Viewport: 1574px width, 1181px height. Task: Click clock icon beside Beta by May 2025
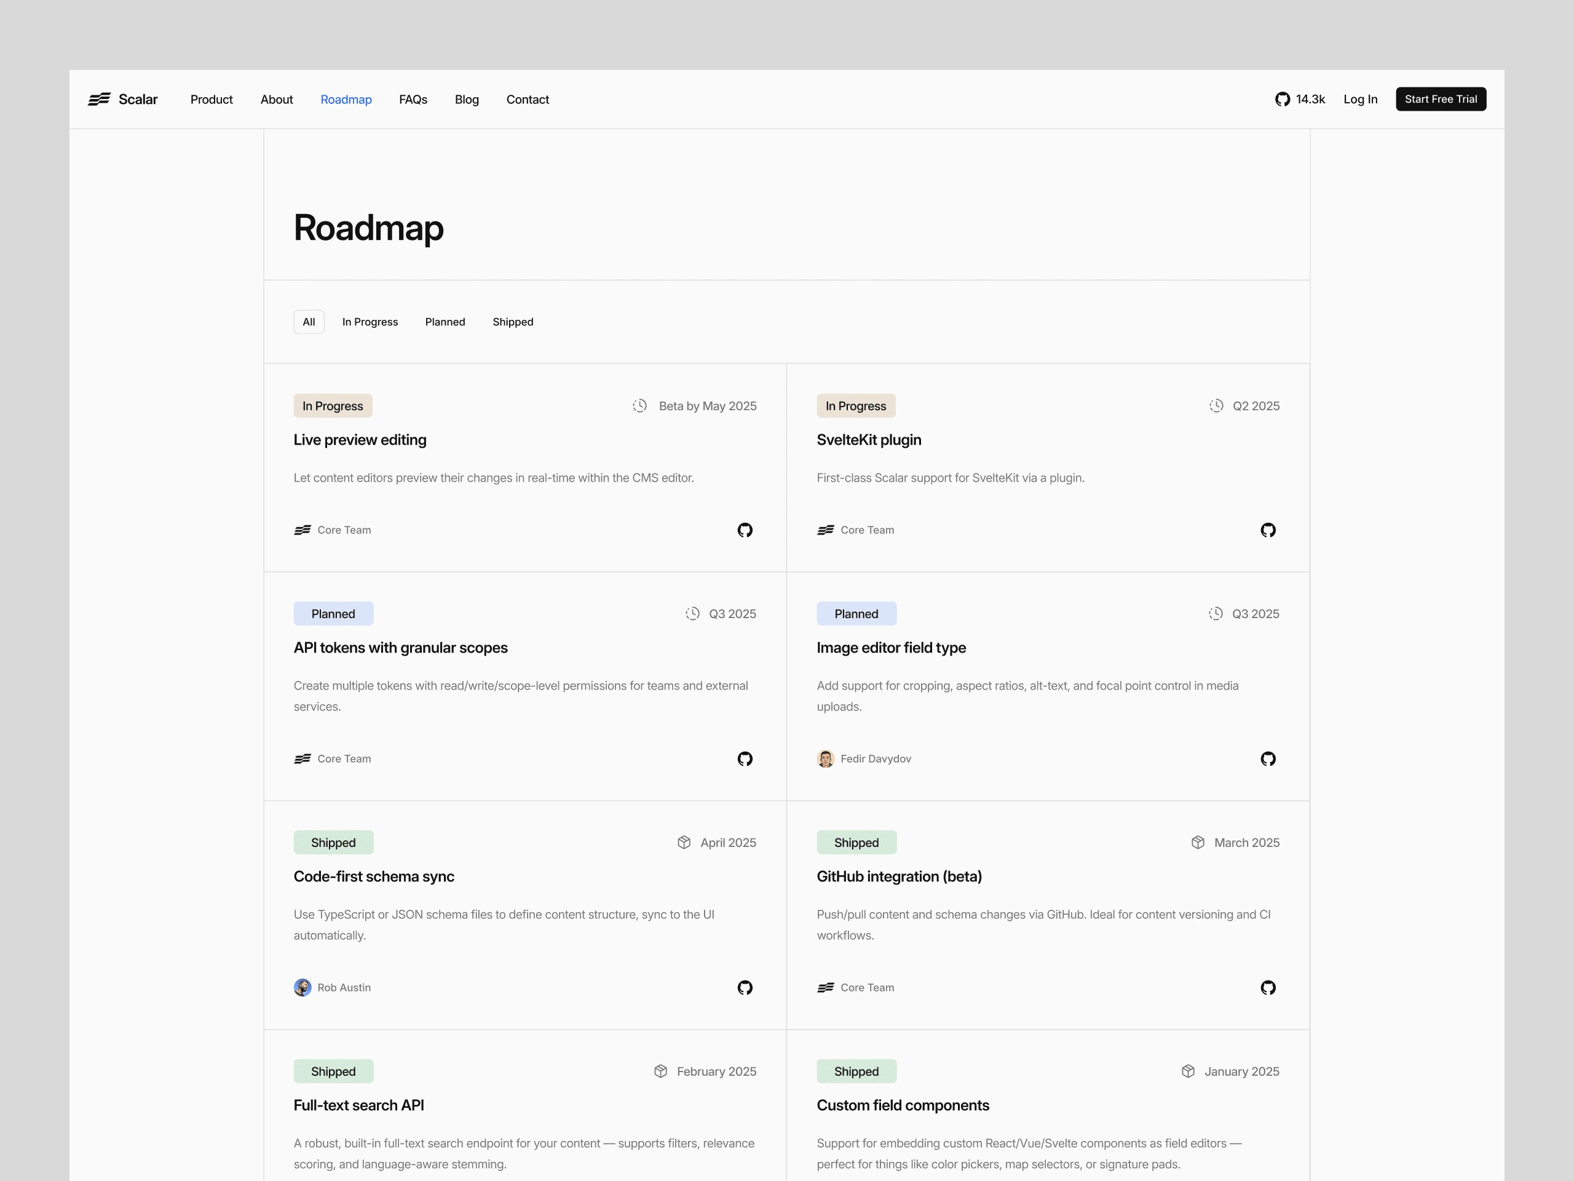point(639,406)
